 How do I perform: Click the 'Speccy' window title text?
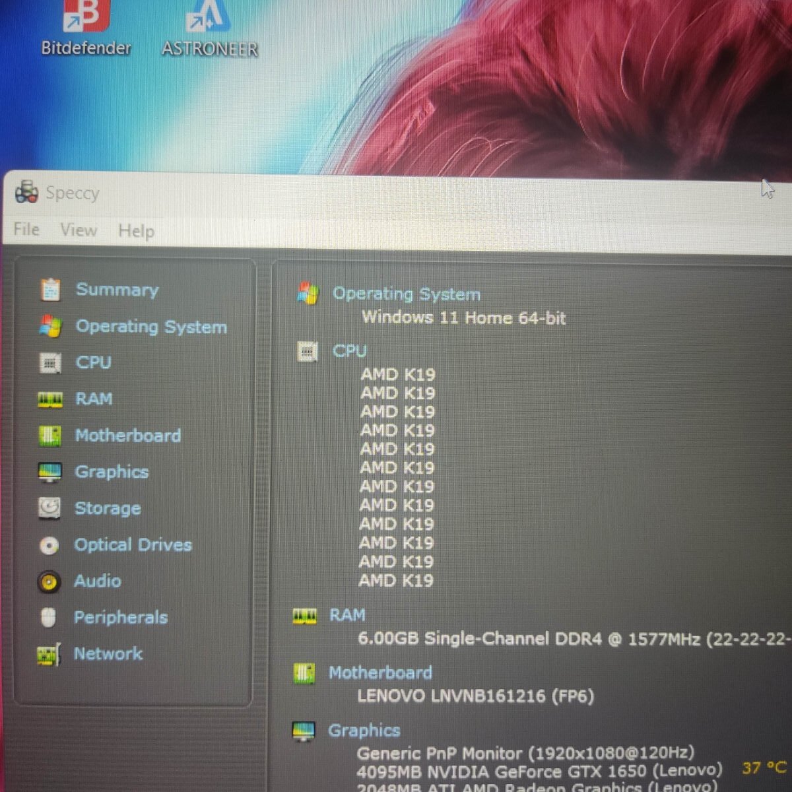[x=73, y=193]
